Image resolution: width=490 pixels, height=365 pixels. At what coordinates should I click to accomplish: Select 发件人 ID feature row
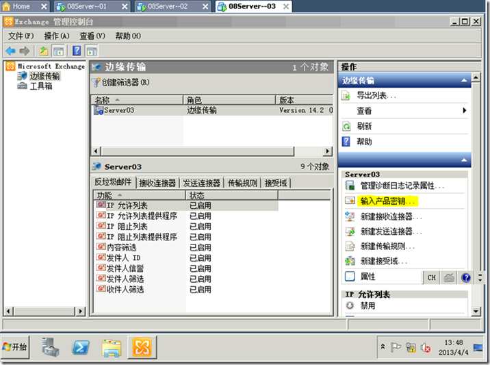(186, 257)
